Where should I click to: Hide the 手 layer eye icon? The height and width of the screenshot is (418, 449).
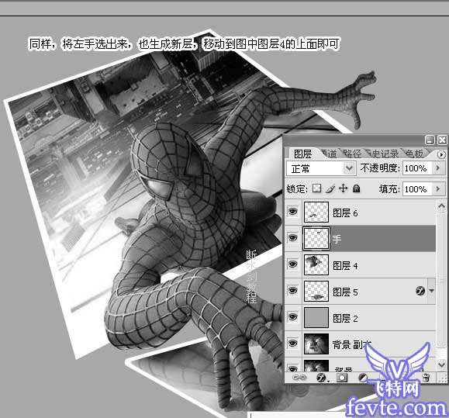pos(292,237)
